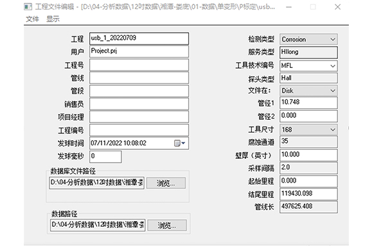Expand the 文件在 Disk dropdown
Image resolution: width=372 pixels, height=246 pixels.
pos(333,91)
